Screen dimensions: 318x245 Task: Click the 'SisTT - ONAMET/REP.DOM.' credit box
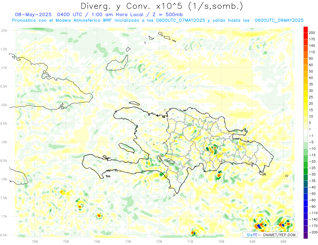click(270, 235)
